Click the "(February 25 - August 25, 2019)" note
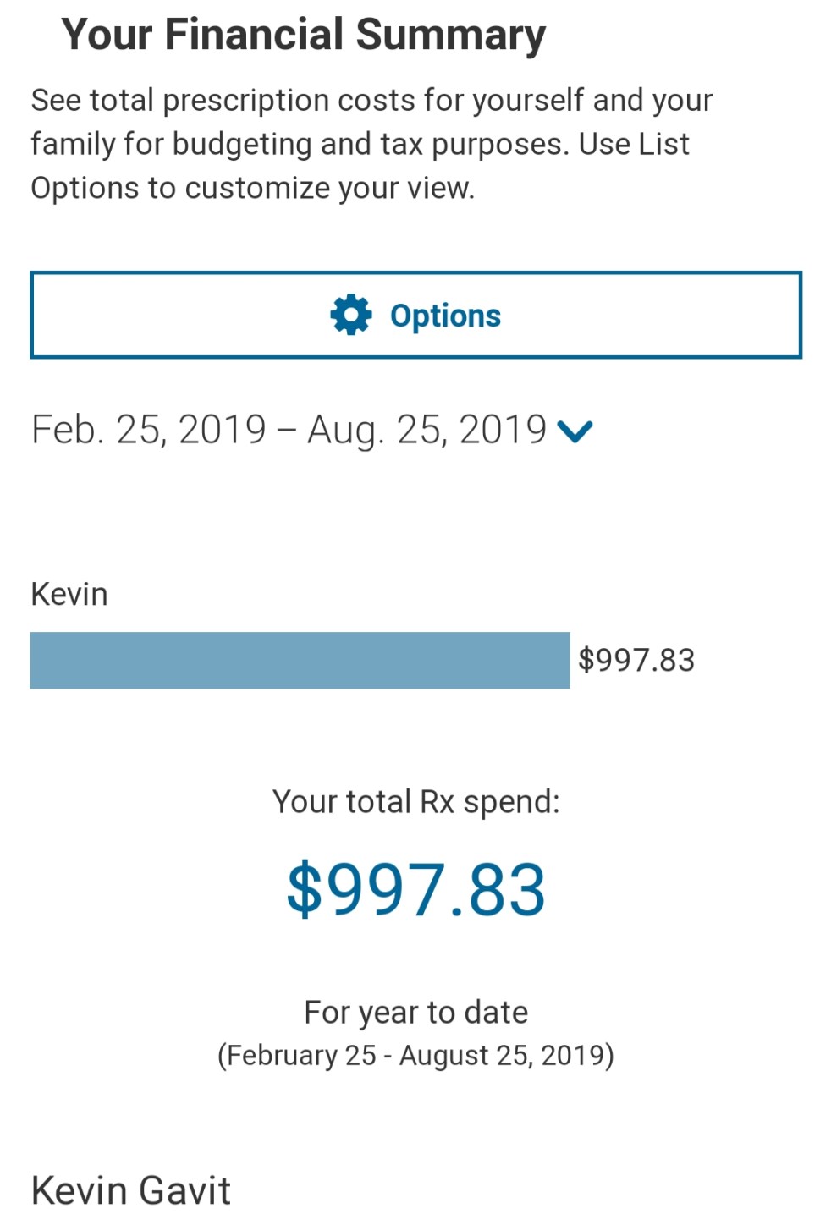Screen dimensions: 831x1214 click(415, 1056)
